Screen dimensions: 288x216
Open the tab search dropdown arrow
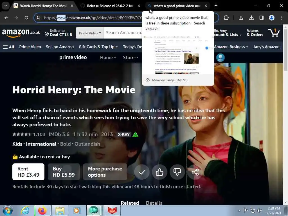tap(6, 6)
